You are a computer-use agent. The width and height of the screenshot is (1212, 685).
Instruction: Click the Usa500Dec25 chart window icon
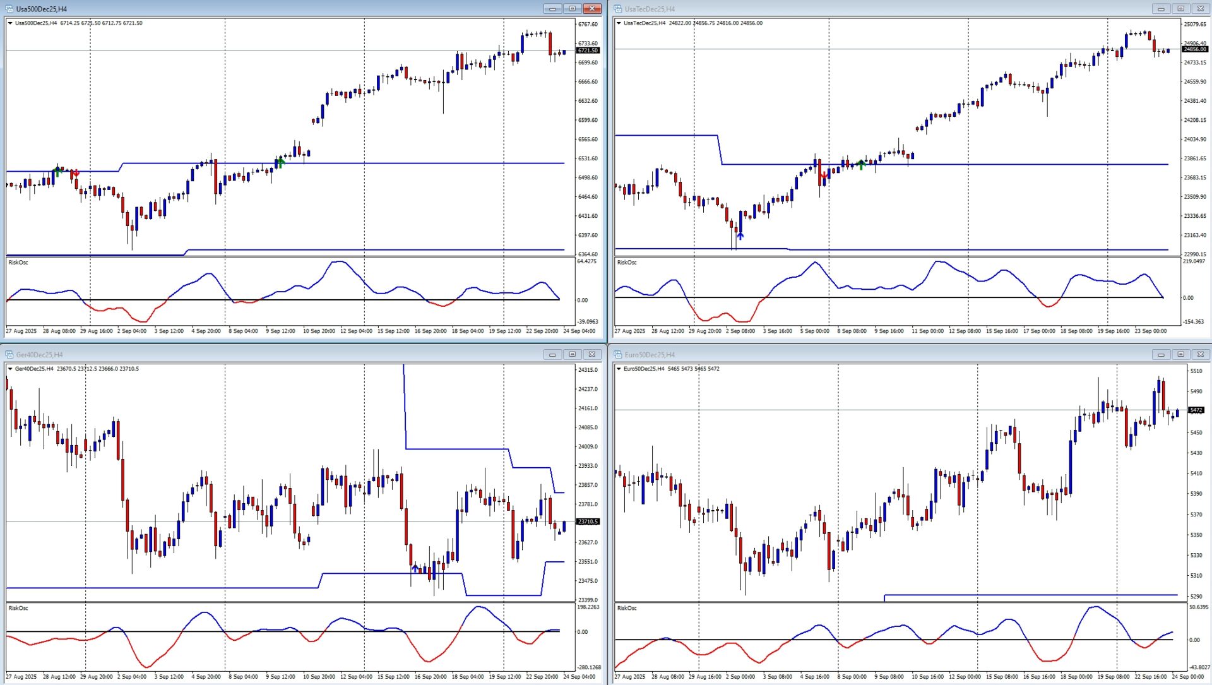click(9, 9)
